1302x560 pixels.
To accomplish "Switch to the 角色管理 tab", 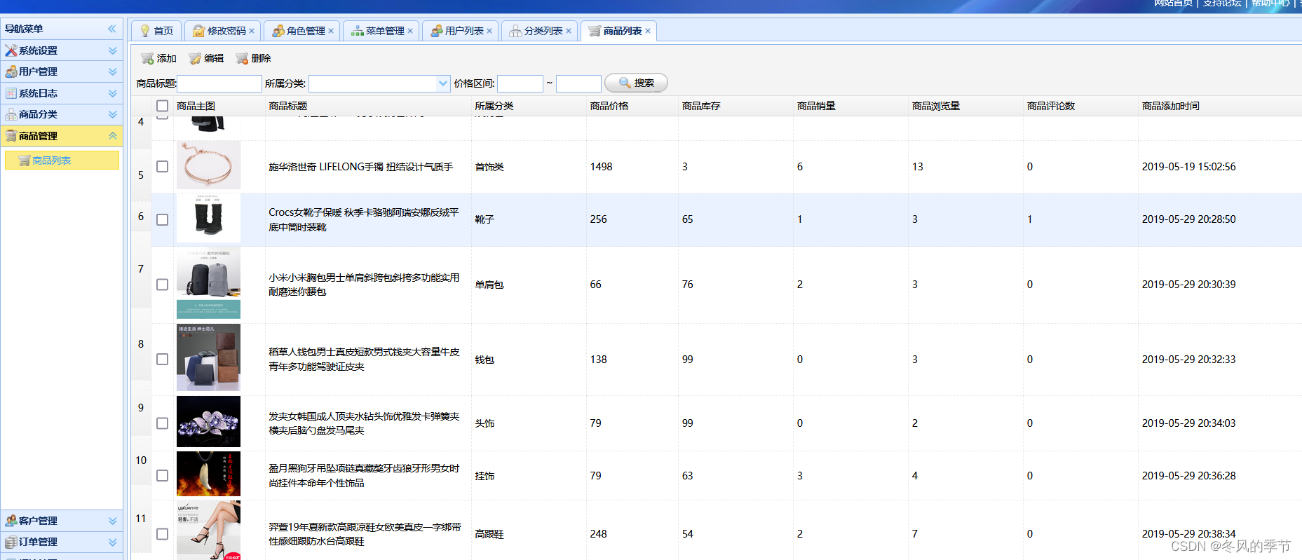I will tap(300, 31).
